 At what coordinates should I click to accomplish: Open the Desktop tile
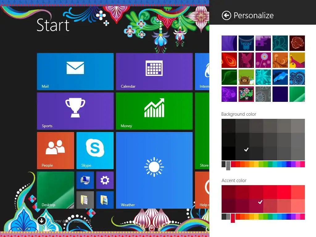[56, 190]
